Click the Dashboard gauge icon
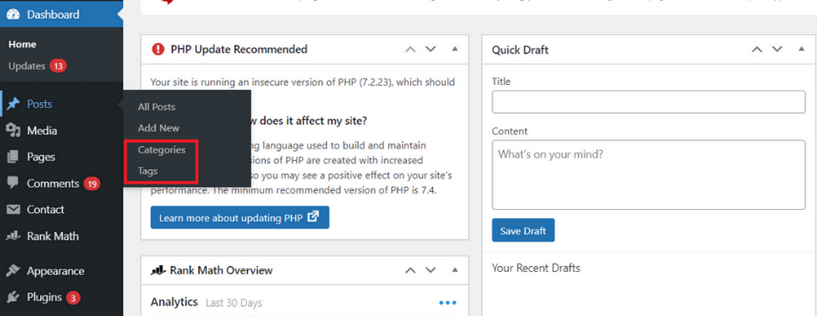This screenshot has width=817, height=316. tap(13, 14)
